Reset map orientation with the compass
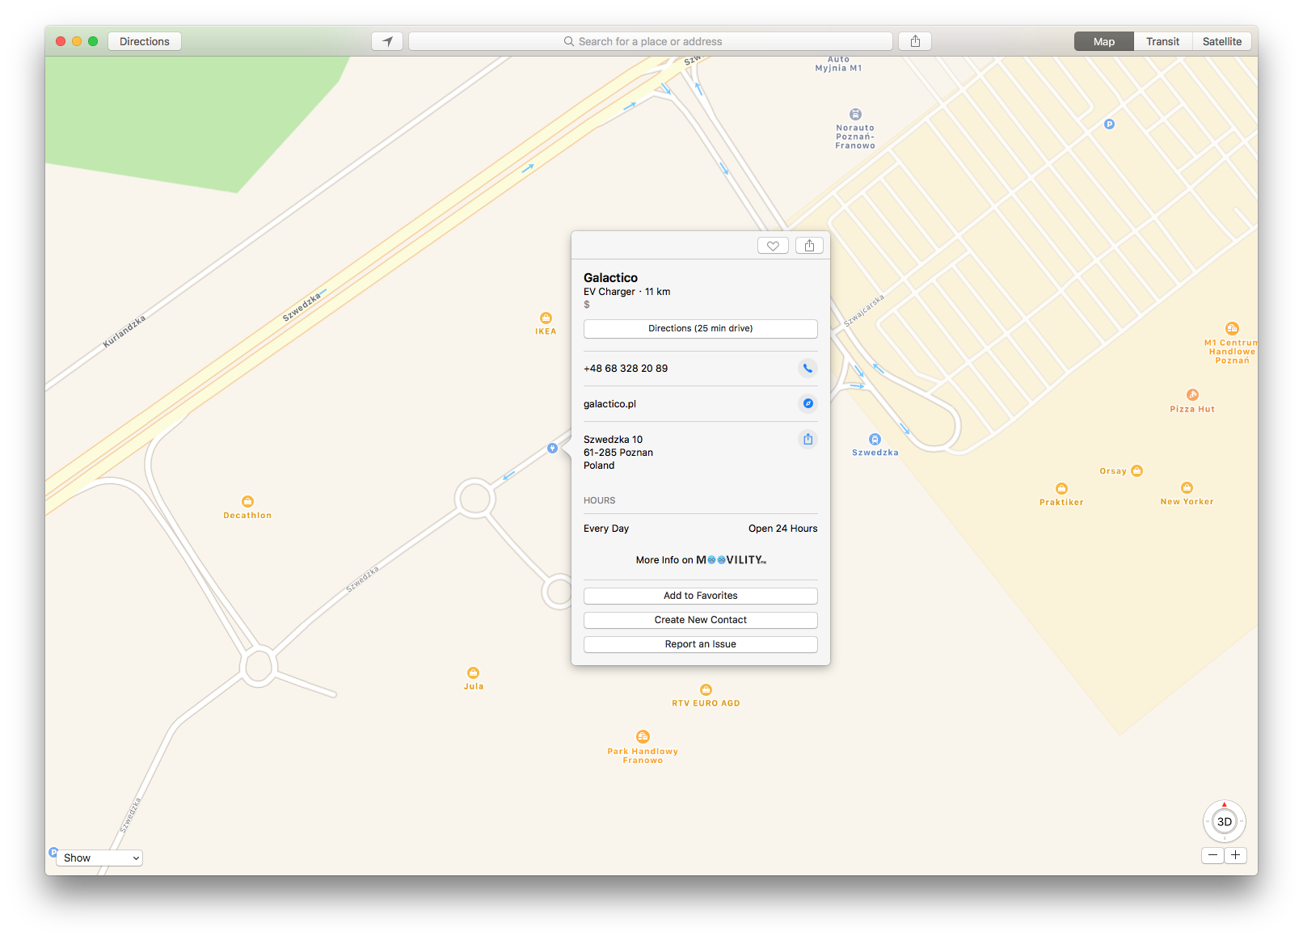1303x940 pixels. tap(1225, 805)
